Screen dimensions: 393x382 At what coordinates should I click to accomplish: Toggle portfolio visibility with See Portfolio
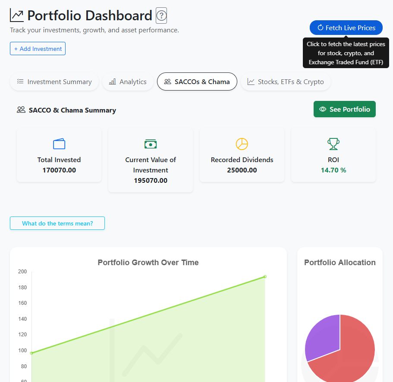[344, 109]
